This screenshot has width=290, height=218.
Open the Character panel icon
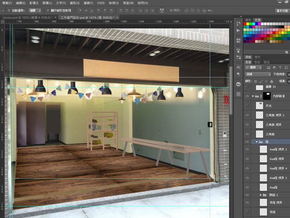point(238,67)
